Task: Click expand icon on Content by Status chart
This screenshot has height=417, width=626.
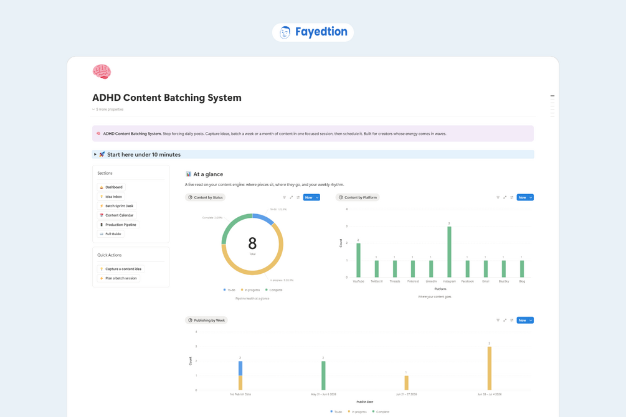Action: click(x=291, y=197)
